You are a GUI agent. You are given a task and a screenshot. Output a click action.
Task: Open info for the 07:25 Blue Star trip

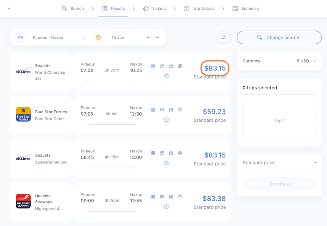[x=166, y=120]
